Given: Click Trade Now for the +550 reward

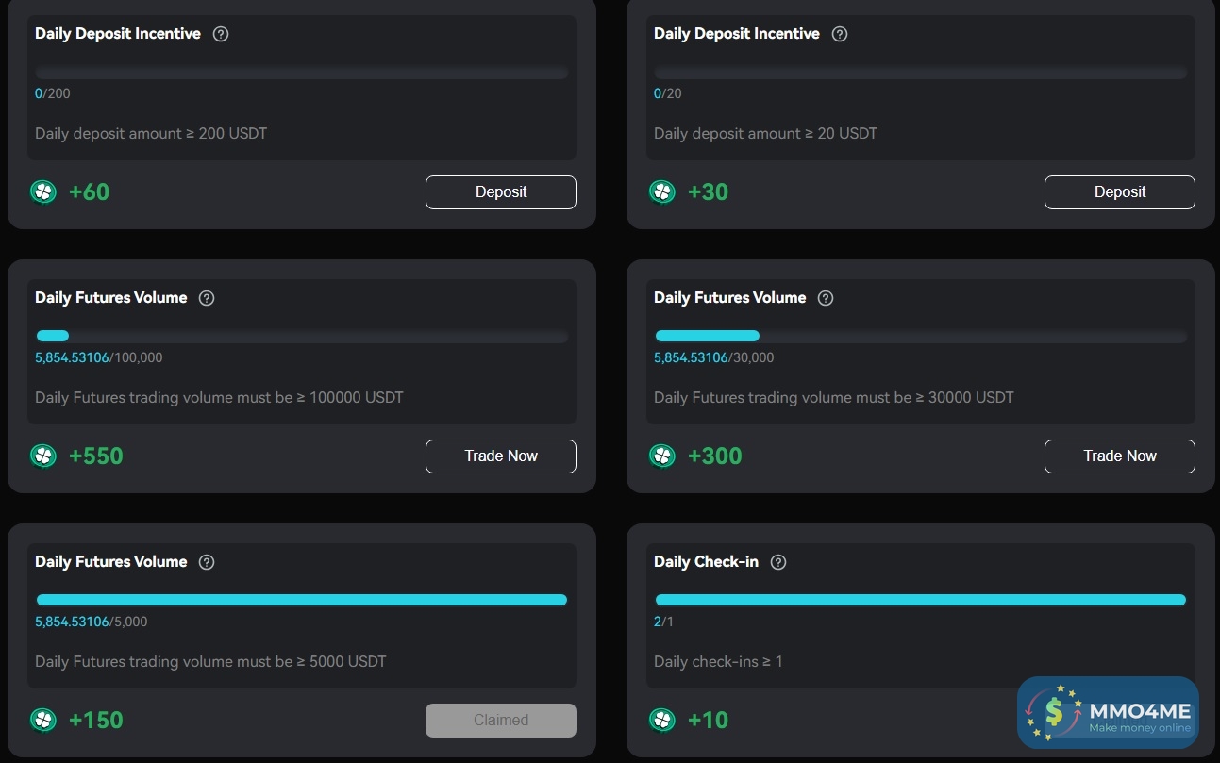Looking at the screenshot, I should pos(501,456).
